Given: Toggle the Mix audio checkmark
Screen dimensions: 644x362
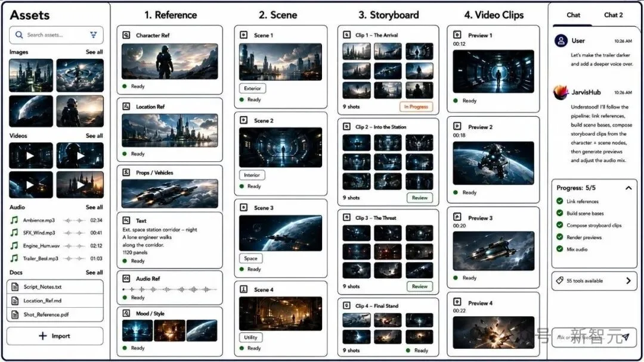Looking at the screenshot, I should 559,249.
